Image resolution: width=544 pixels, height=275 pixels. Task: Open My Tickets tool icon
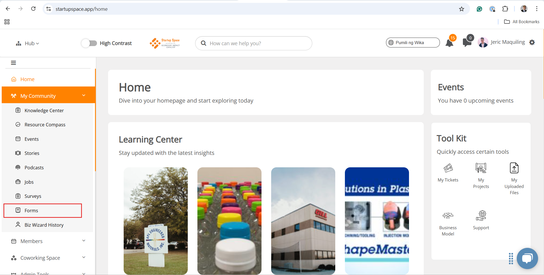coord(448,168)
